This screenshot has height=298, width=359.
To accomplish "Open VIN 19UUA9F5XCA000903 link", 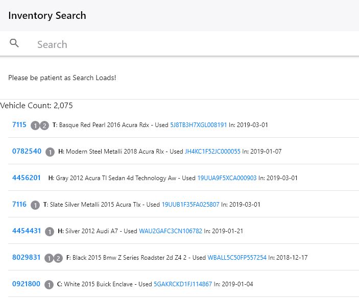I will tap(227, 178).
